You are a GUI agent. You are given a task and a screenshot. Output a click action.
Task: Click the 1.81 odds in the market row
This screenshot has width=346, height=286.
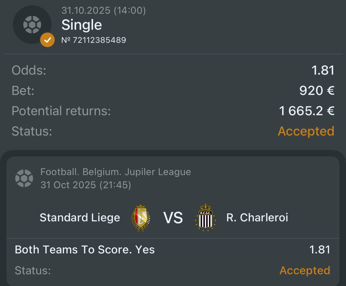tap(320, 250)
